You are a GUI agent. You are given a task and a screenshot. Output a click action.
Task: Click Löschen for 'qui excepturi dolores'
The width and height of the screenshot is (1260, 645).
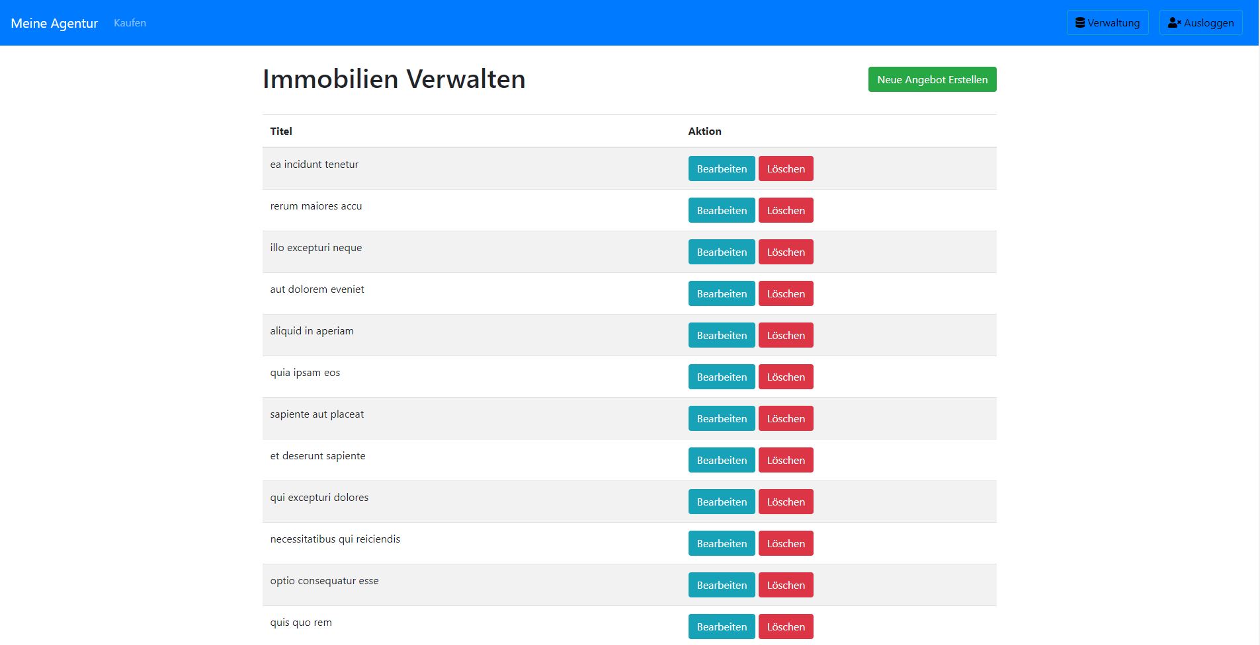tap(786, 502)
